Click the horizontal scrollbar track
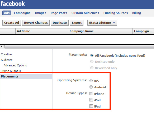 click(79, 47)
